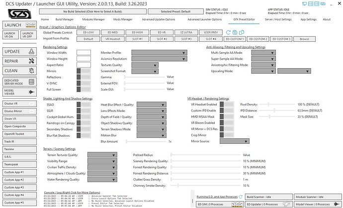Click the monitor presentation icon in title bar
This screenshot has width=343, height=208.
304,3
